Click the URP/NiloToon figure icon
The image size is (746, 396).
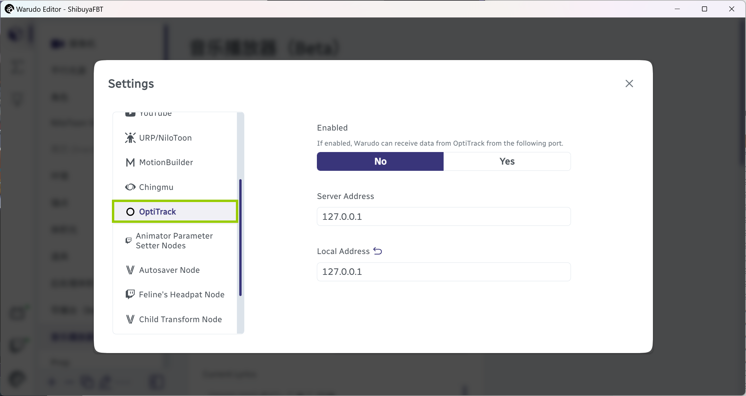[130, 138]
